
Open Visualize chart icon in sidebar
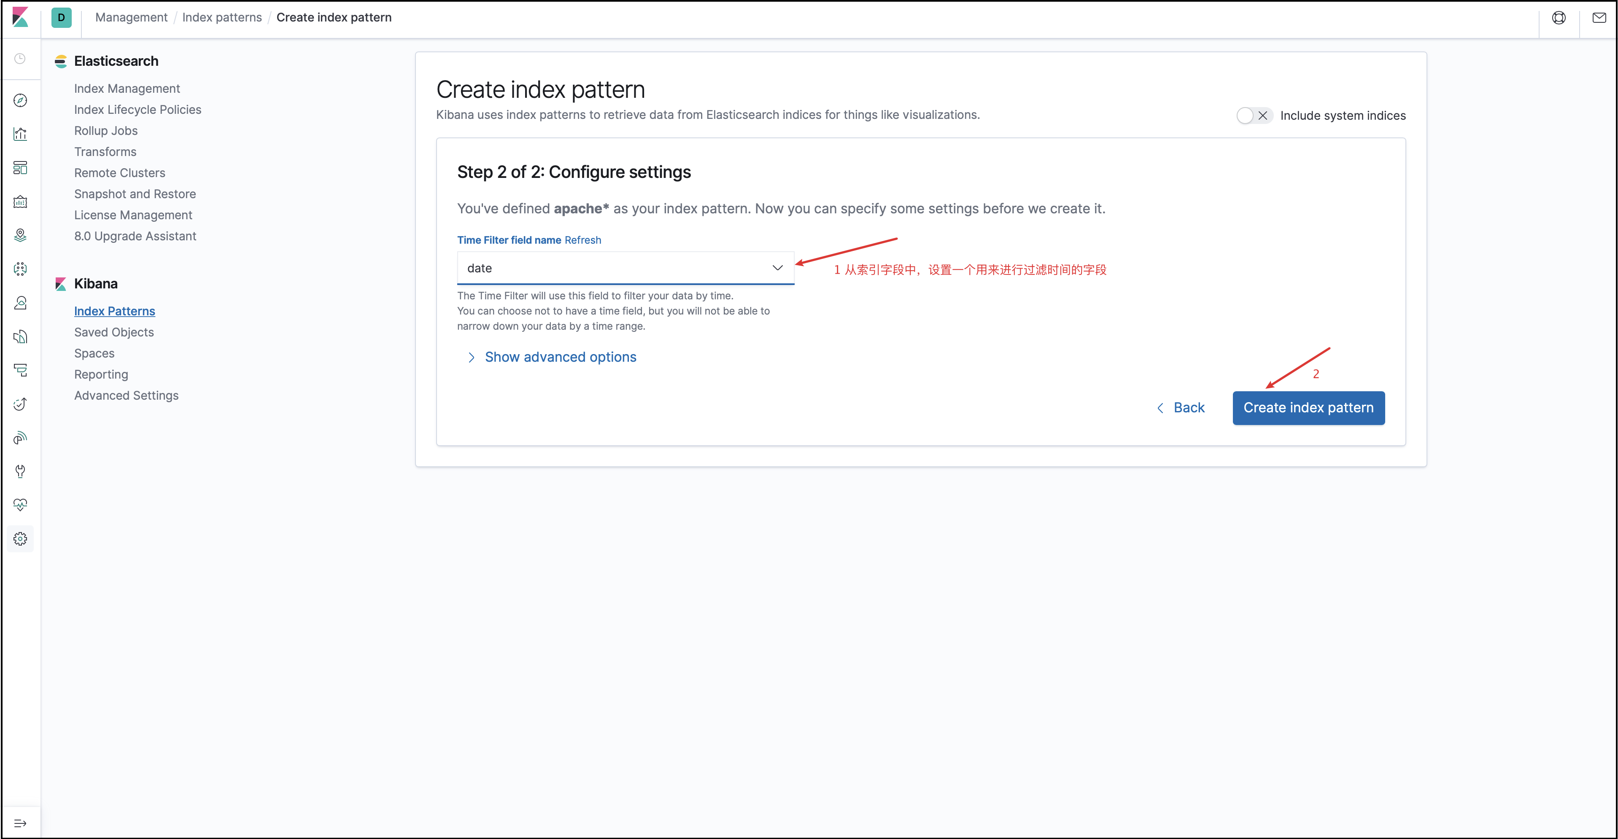tap(20, 134)
